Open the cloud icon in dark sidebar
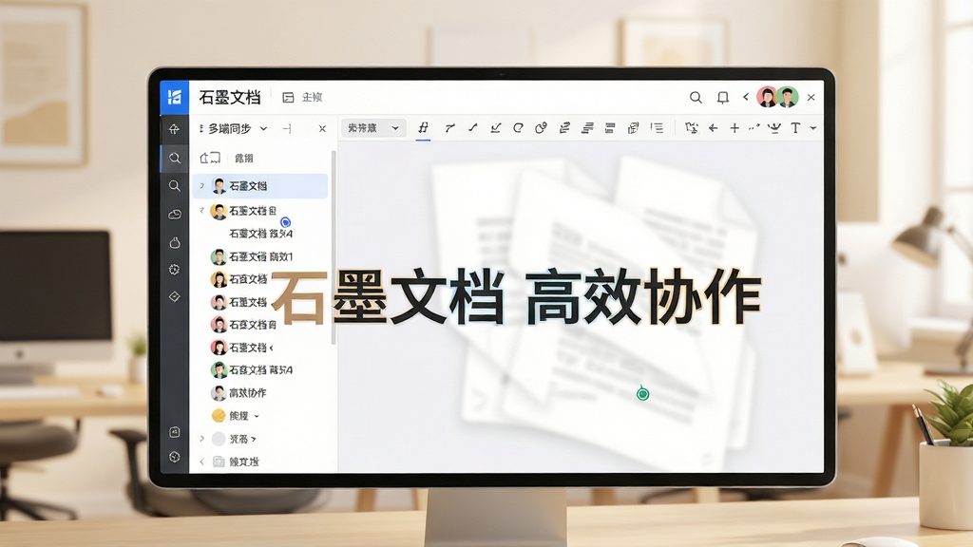The height and width of the screenshot is (547, 973). pyautogui.click(x=175, y=214)
